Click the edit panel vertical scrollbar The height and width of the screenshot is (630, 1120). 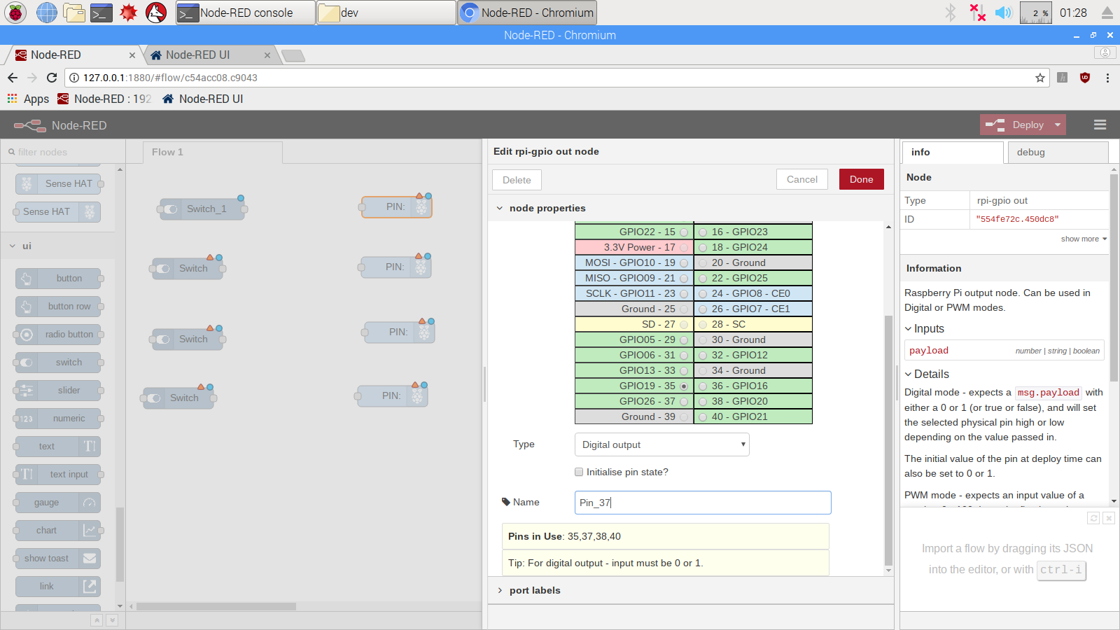click(x=888, y=440)
